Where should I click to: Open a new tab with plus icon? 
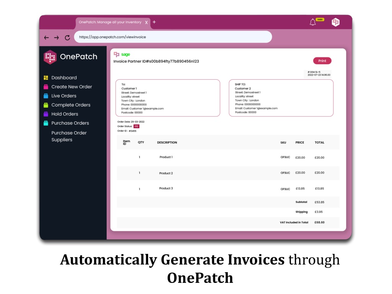154,22
